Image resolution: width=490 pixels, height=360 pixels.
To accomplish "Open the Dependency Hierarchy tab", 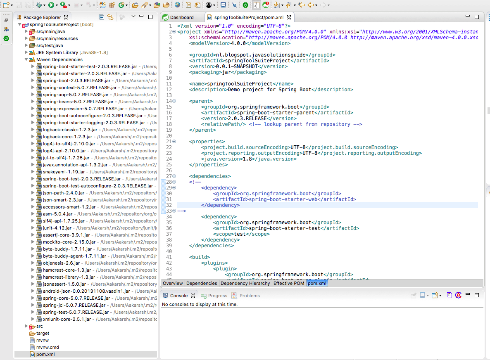I will pos(245,283).
